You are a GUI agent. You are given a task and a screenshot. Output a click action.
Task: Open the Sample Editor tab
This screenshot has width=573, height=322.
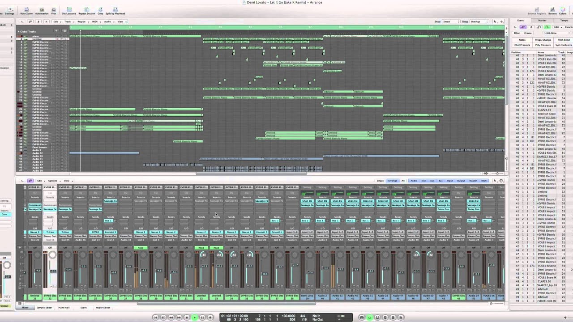point(44,308)
